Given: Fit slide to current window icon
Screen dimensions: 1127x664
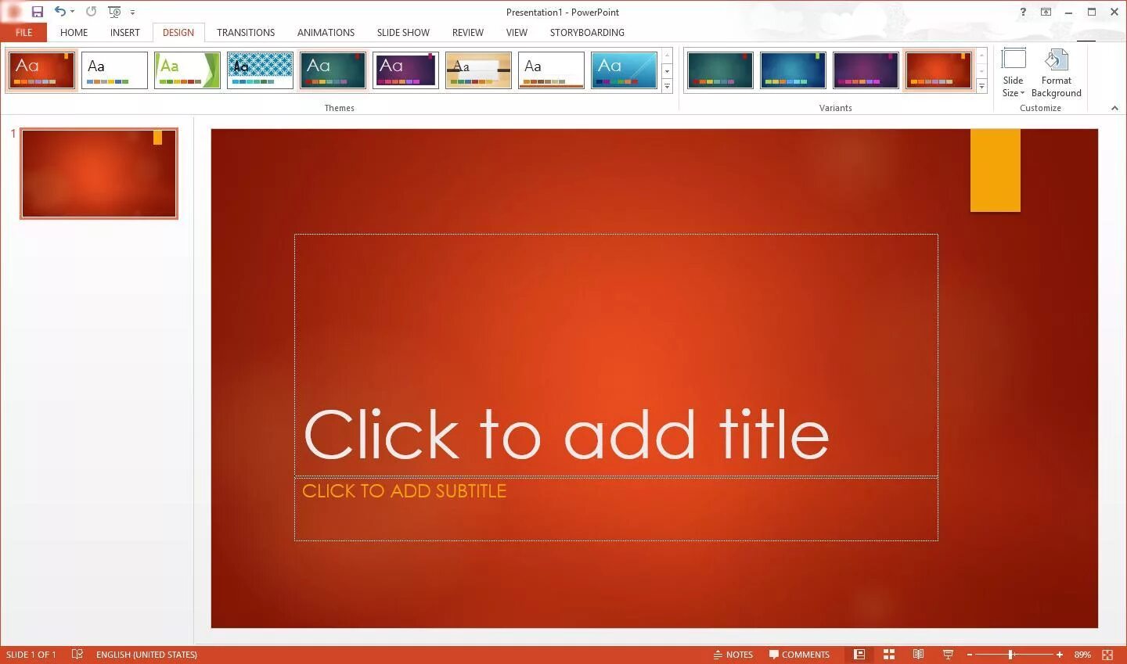Looking at the screenshot, I should coord(1107,655).
